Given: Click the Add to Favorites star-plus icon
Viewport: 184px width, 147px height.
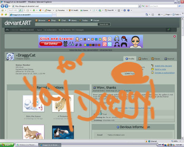Looking at the screenshot, I should [6, 15].
